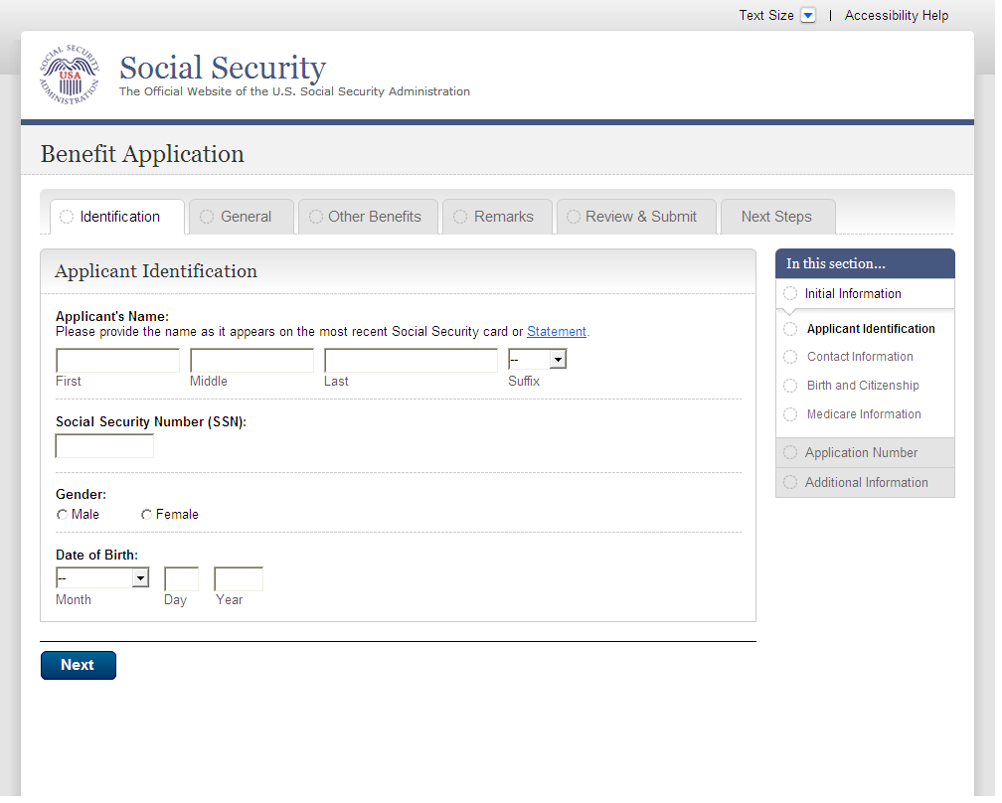Click the Contact Information step circle

pyautogui.click(x=790, y=357)
